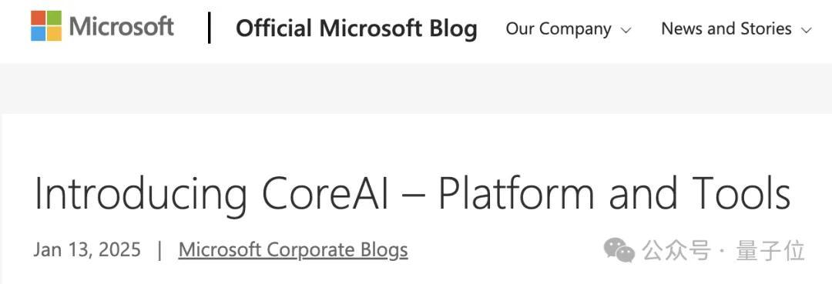
Task: Click the red square in Microsoft logo
Action: tap(39, 18)
